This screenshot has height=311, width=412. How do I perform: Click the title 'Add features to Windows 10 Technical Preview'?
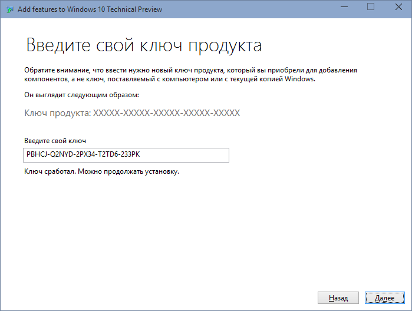[90, 9]
